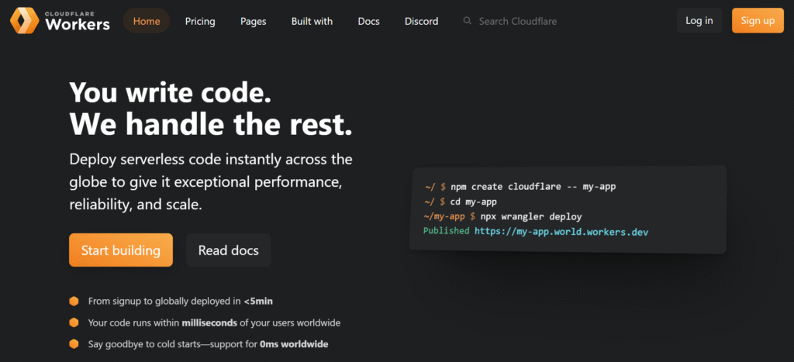Click the Cloudflare Workers logo icon

click(24, 21)
